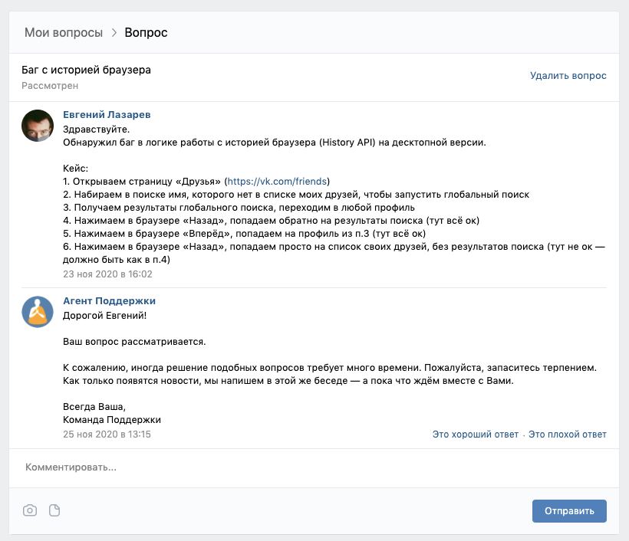Image resolution: width=629 pixels, height=541 pixels.
Task: Click the Рассмотрен status label
Action: (x=50, y=86)
